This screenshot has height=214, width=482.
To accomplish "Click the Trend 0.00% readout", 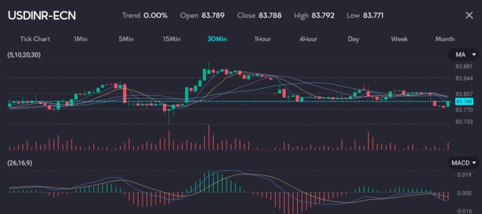I will [x=145, y=15].
